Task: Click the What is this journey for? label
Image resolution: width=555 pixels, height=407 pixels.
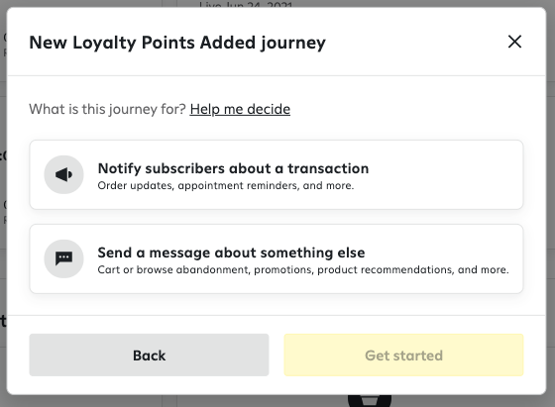Action: 107,109
